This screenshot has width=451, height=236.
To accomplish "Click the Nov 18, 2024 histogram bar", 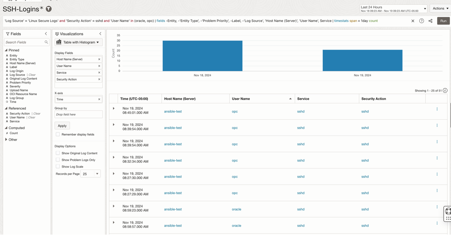I will (x=202, y=56).
